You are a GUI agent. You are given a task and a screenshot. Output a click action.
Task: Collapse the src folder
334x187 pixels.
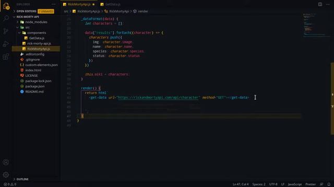click(x=27, y=28)
